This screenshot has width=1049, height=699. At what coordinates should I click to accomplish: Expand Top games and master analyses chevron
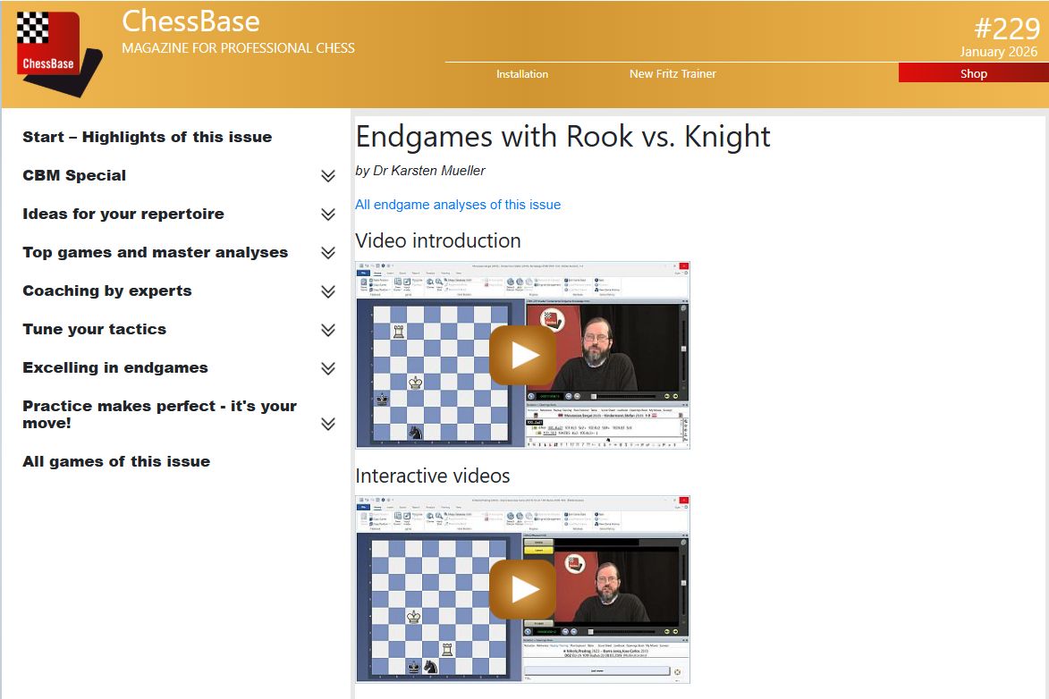coord(328,253)
